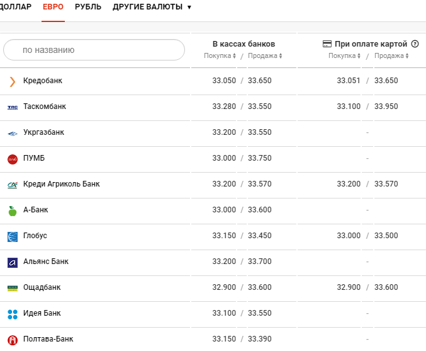Viewport: 426px width, 351px height.
Task: Click the Таскомбанк logo icon
Action: 13,107
